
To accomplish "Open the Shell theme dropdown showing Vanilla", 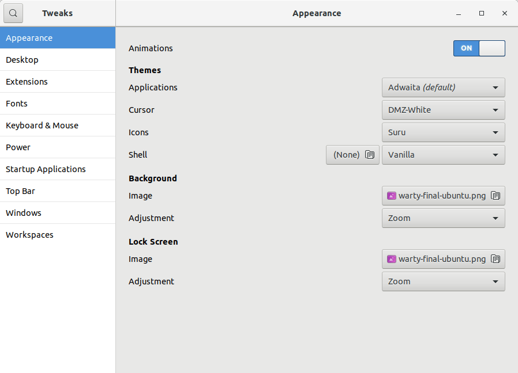I will [x=443, y=154].
